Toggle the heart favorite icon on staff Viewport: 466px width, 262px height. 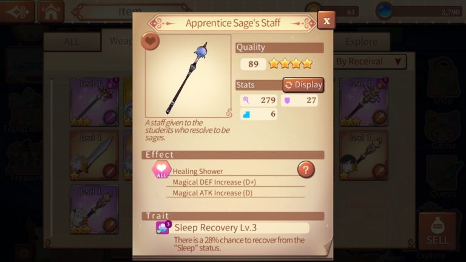click(x=150, y=41)
